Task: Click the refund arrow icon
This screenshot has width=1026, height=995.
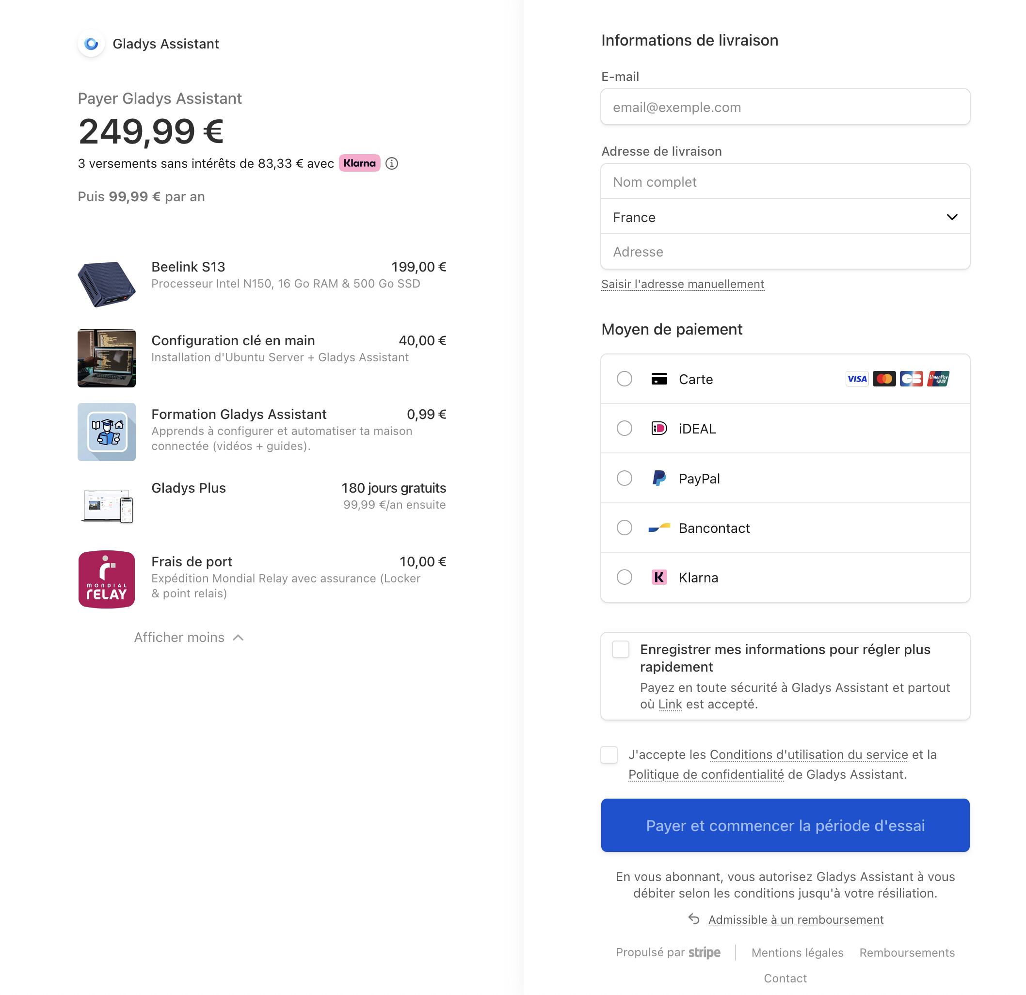Action: point(693,919)
